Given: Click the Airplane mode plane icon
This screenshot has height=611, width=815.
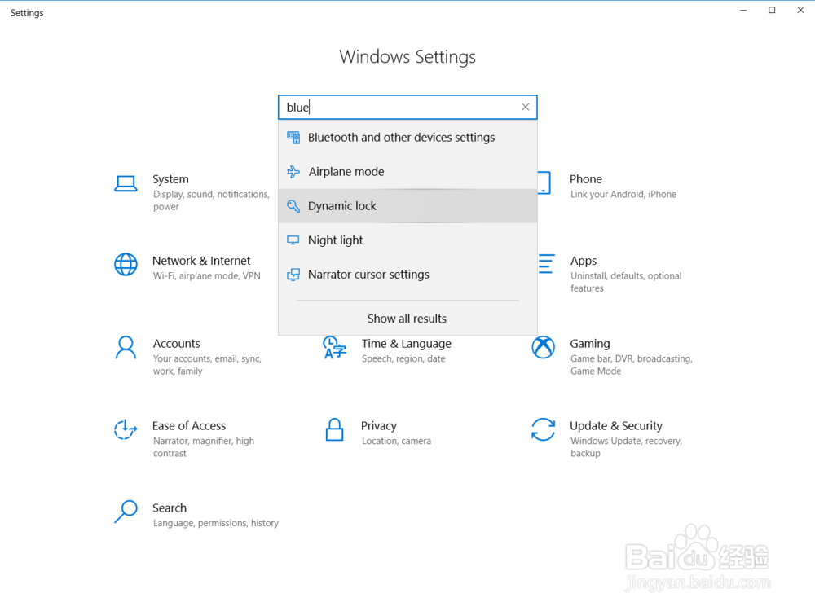Looking at the screenshot, I should [293, 171].
